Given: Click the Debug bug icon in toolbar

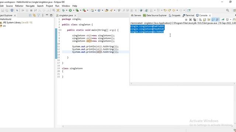Looking at the screenshot, I should point(63,10).
